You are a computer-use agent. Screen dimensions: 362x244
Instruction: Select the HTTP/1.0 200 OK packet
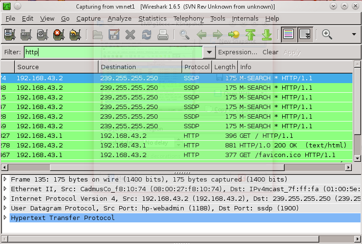[x=176, y=145]
